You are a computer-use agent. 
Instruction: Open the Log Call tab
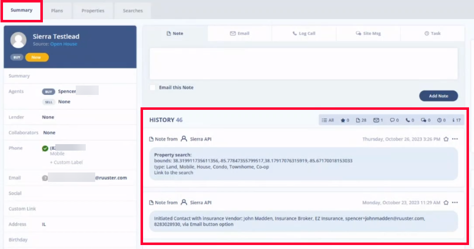[304, 33]
